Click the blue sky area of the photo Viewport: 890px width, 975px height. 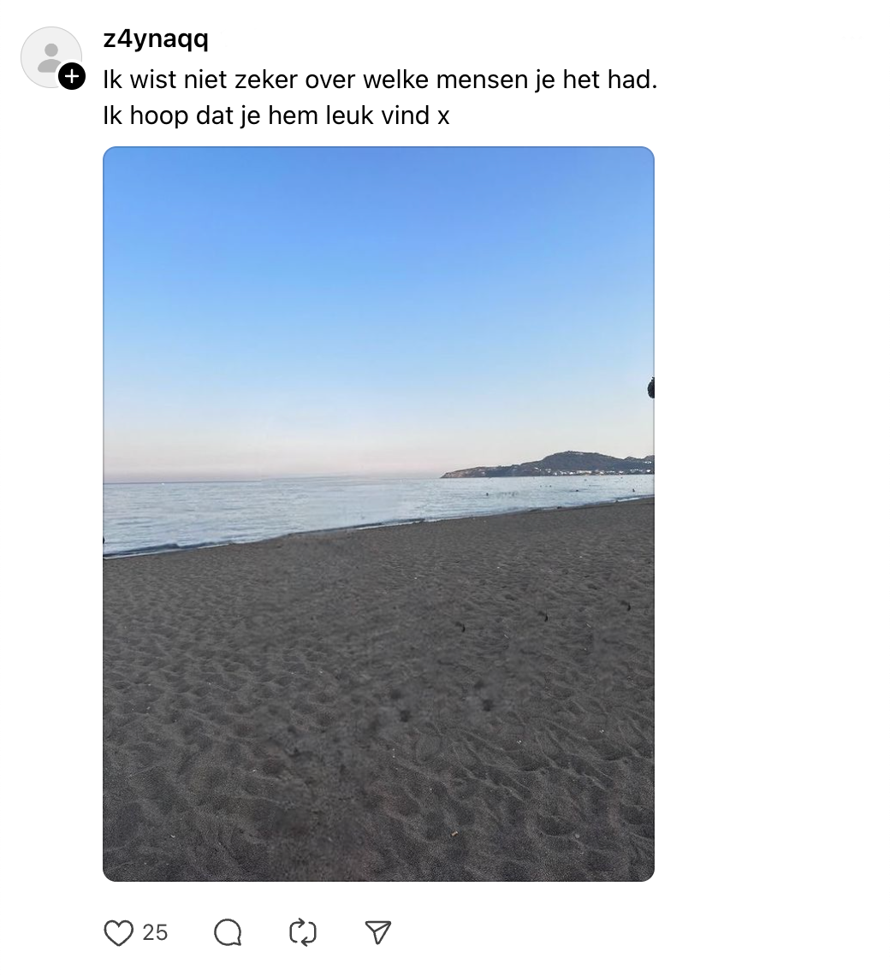pos(377,274)
